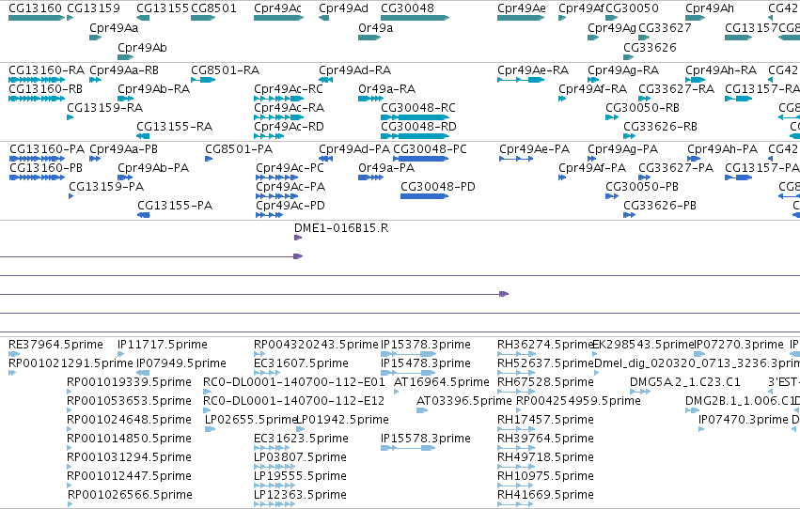Click EST IP07270.3prime

point(739,345)
